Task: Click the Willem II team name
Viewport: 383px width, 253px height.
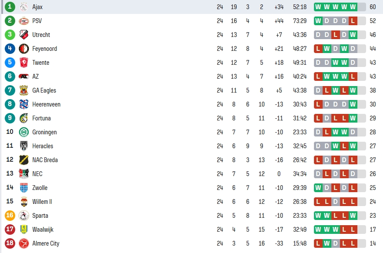Action: click(x=42, y=202)
